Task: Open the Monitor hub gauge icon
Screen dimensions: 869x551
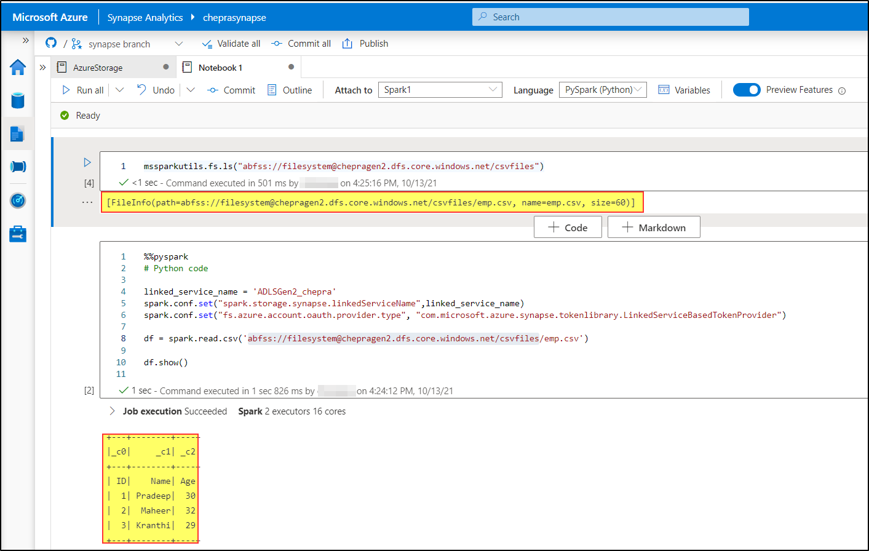Action: pyautogui.click(x=18, y=200)
